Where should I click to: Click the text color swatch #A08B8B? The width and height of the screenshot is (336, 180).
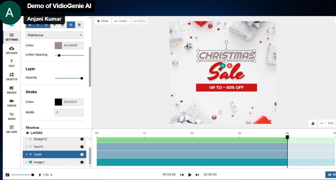tap(58, 45)
